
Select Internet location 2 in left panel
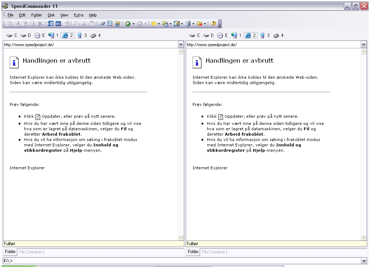click(67, 35)
